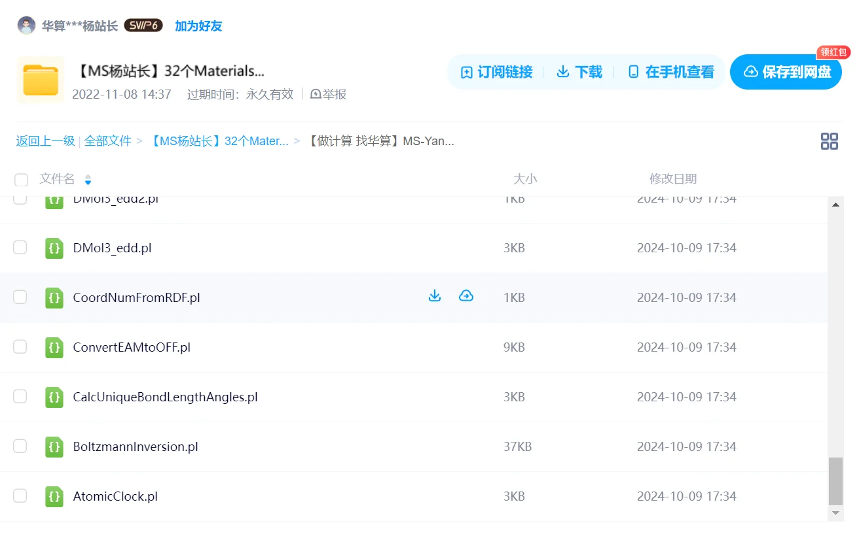Open the 全部文件 breadcrumb entry
The image size is (859, 534).
(x=109, y=141)
